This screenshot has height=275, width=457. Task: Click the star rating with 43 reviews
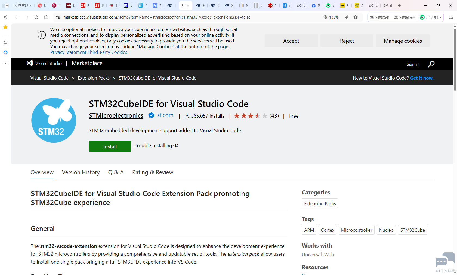256,116
